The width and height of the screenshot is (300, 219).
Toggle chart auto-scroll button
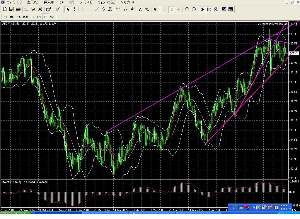pos(202,9)
